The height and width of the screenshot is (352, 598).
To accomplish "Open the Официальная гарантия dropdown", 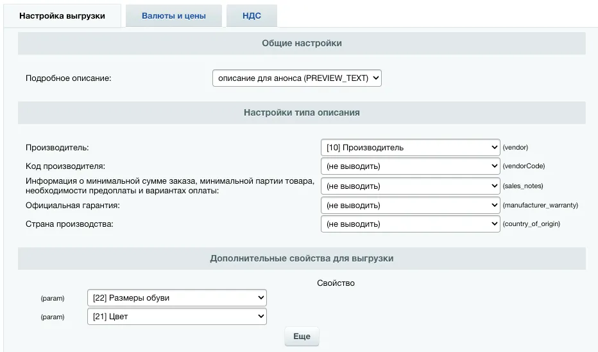I will pos(411,206).
